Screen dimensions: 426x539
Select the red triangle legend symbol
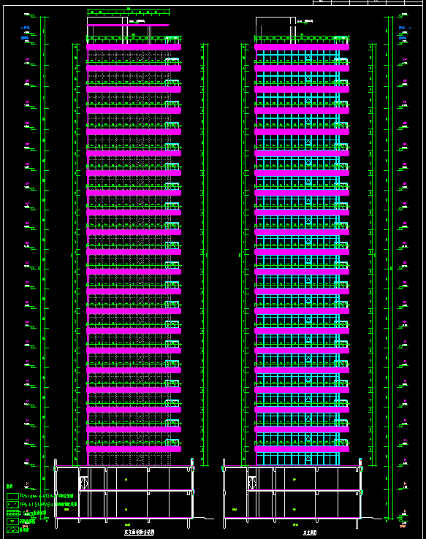[x=12, y=521]
